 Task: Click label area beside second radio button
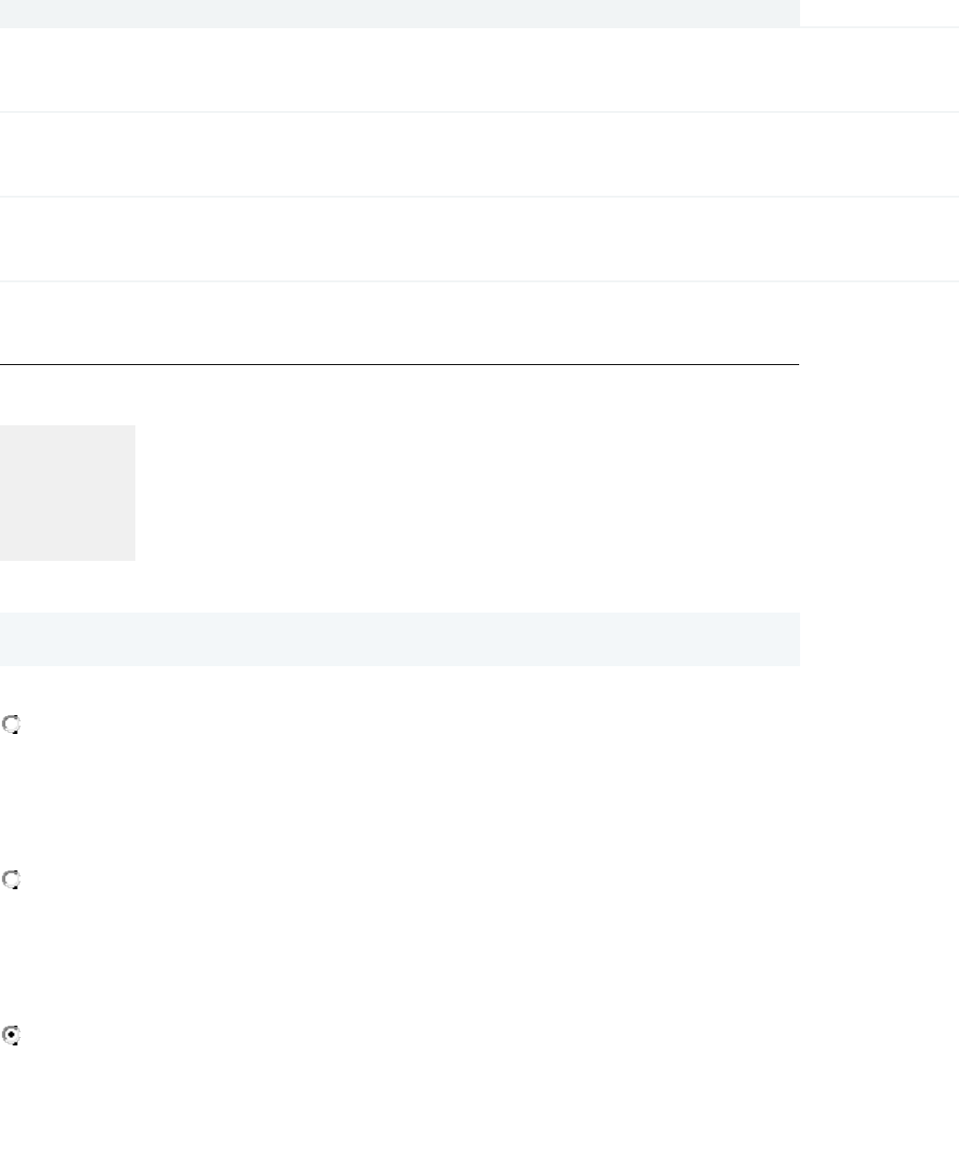(x=188, y=881)
